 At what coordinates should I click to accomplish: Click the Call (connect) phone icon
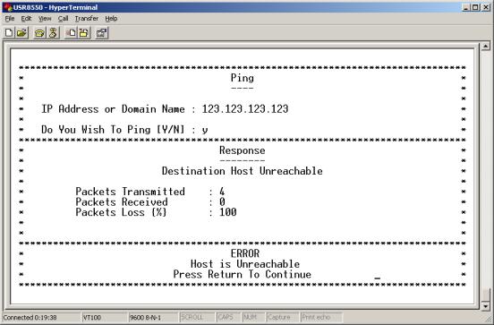pos(39,33)
